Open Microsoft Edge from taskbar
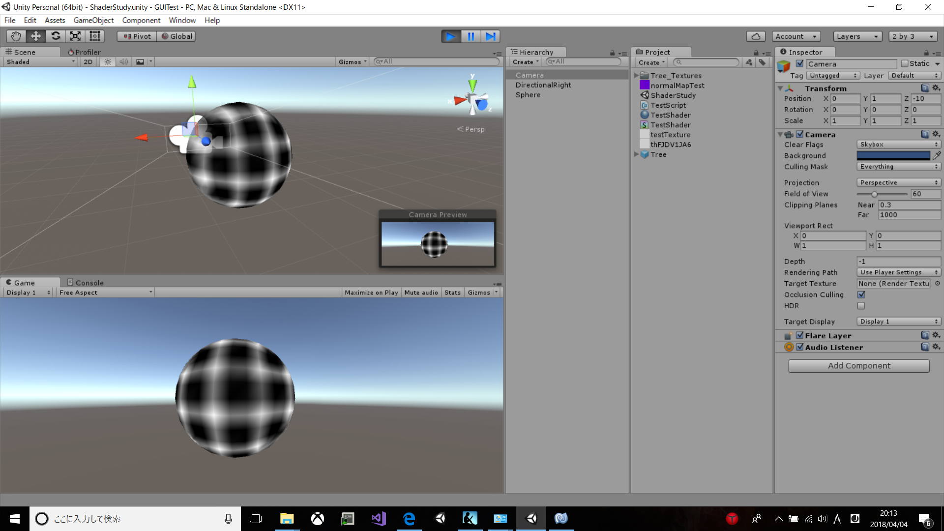The height and width of the screenshot is (531, 944). pos(409,519)
